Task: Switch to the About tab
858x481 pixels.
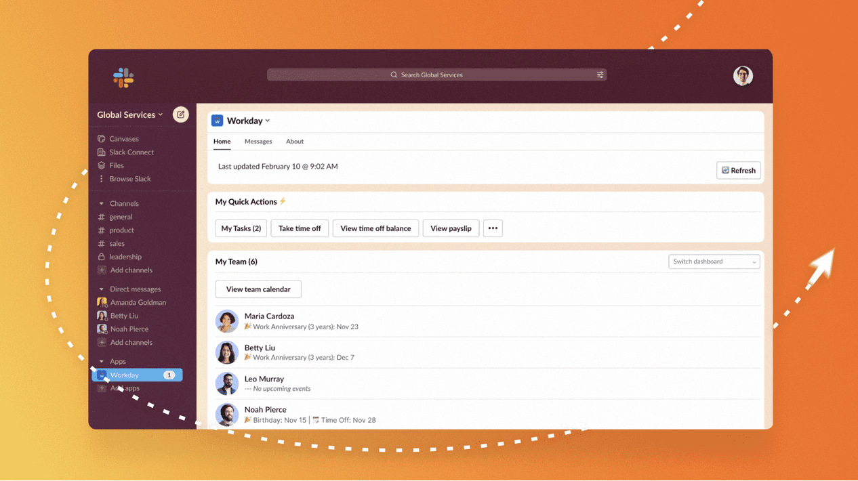Action: click(295, 142)
